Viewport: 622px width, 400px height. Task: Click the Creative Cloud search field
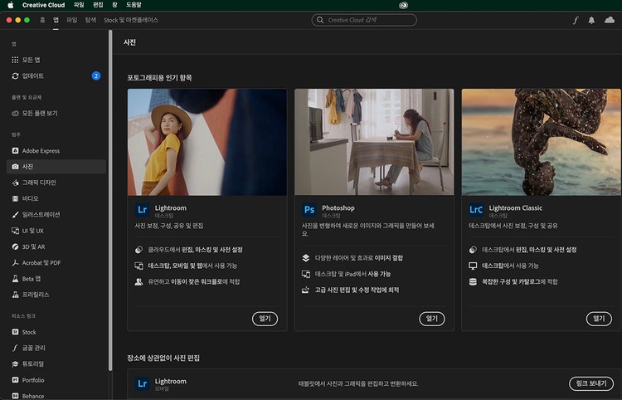click(364, 19)
